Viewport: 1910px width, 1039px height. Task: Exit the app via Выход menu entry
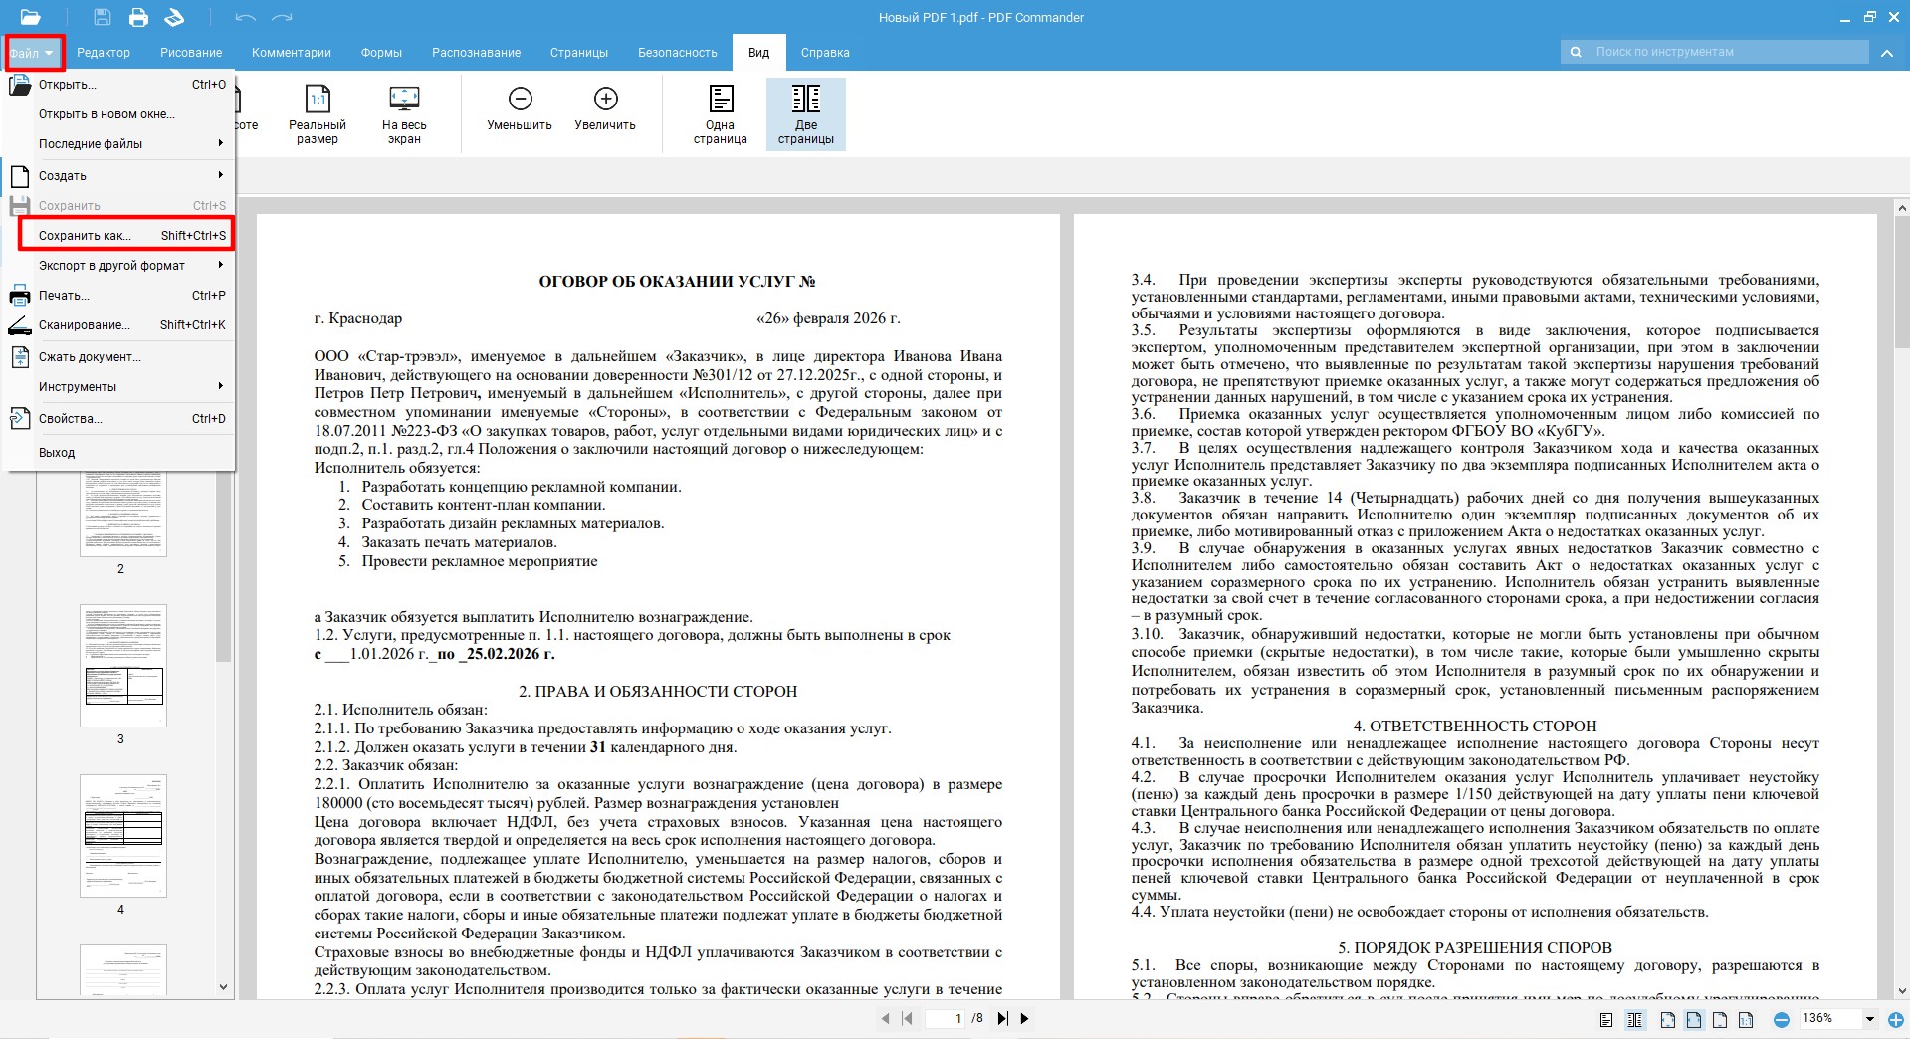click(x=120, y=453)
